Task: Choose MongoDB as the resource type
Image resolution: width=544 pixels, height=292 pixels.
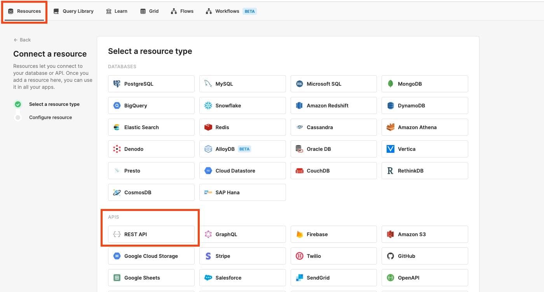Action: click(425, 83)
